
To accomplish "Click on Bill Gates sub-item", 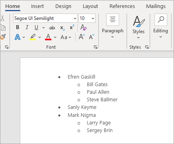I will pyautogui.click(x=97, y=85).
